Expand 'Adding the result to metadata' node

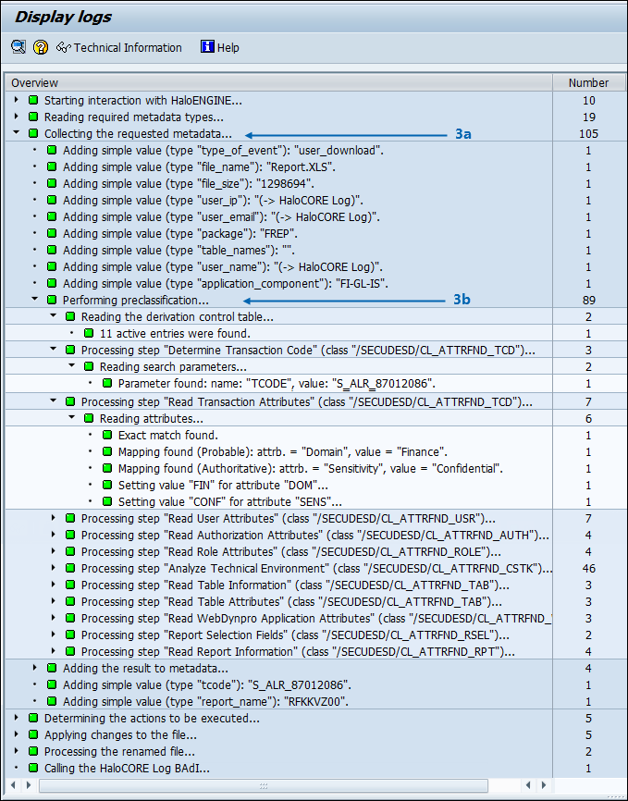click(35, 668)
